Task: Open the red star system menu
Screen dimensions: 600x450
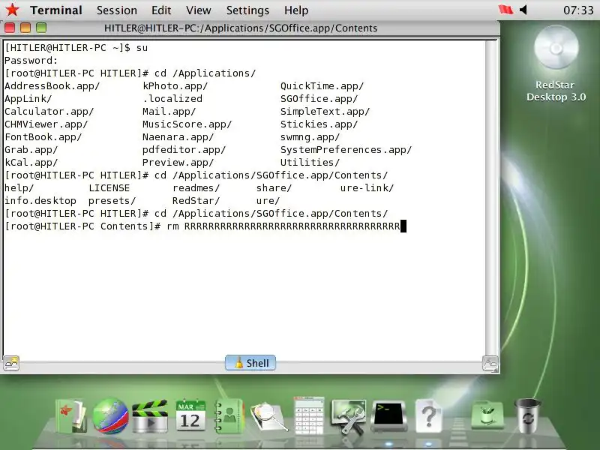Action: pos(12,10)
